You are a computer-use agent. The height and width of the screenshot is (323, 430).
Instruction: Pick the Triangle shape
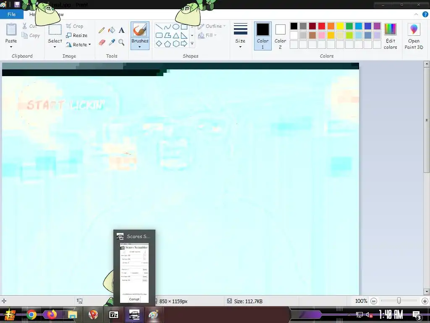tap(176, 35)
